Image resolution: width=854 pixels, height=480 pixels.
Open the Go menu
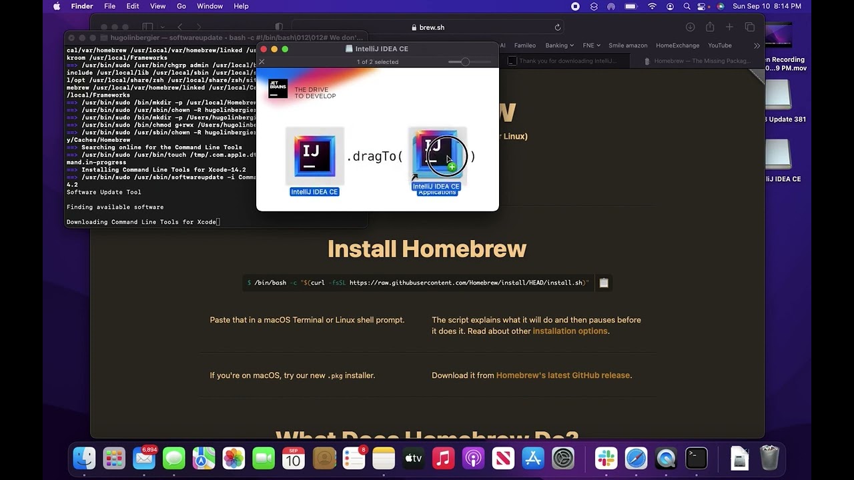point(181,6)
